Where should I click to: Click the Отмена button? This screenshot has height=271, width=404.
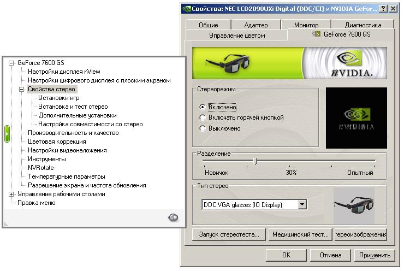pos(330,255)
